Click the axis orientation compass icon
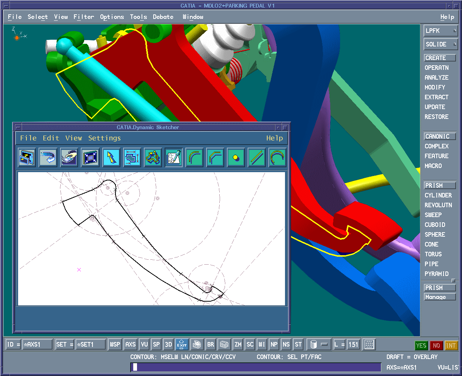This screenshot has height=376, width=462. tap(18, 34)
